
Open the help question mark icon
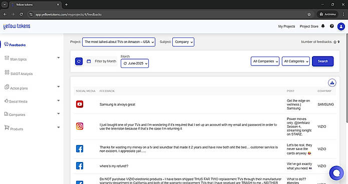click(331, 26)
